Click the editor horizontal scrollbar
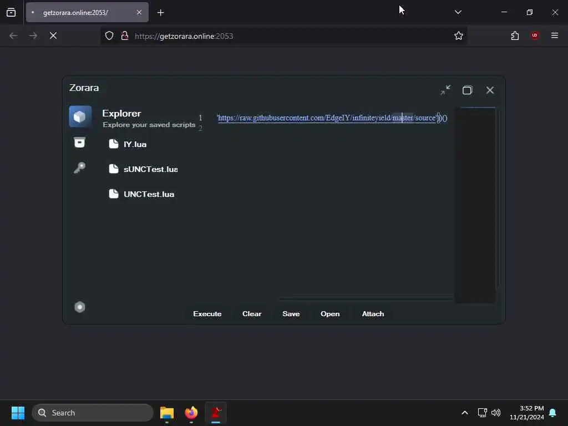The width and height of the screenshot is (568, 426). pyautogui.click(x=366, y=298)
